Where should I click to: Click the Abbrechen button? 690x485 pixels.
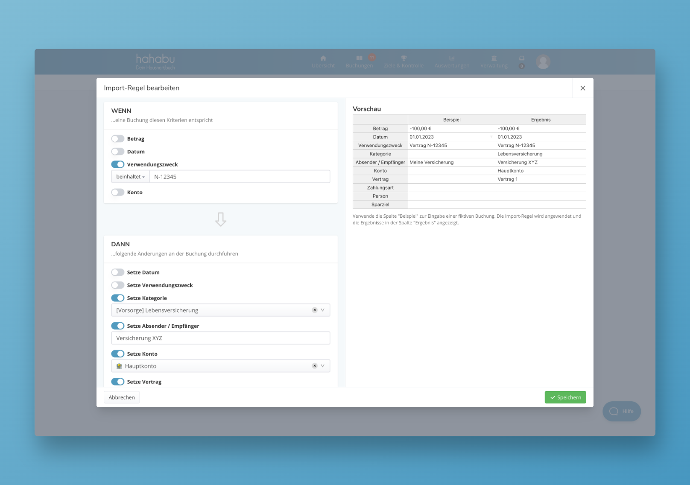pos(122,397)
